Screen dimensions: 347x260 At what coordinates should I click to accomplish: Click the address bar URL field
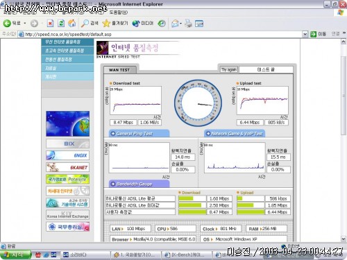coord(160,34)
